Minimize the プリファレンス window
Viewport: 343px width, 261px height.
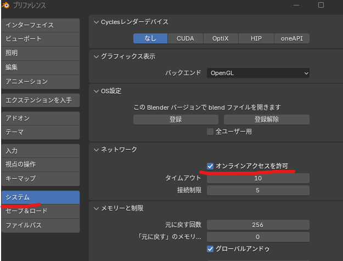click(x=296, y=5)
